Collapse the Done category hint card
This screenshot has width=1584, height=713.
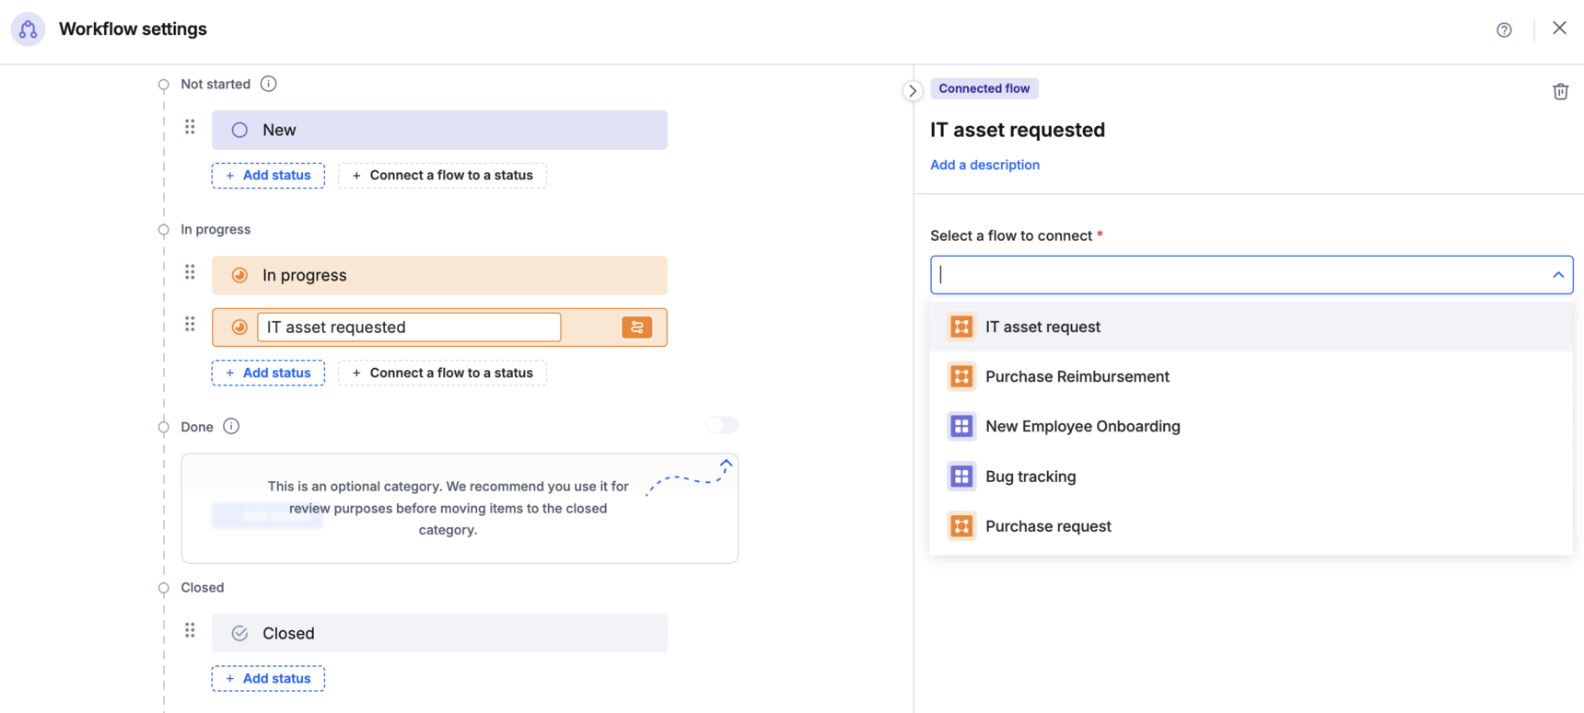pos(726,465)
